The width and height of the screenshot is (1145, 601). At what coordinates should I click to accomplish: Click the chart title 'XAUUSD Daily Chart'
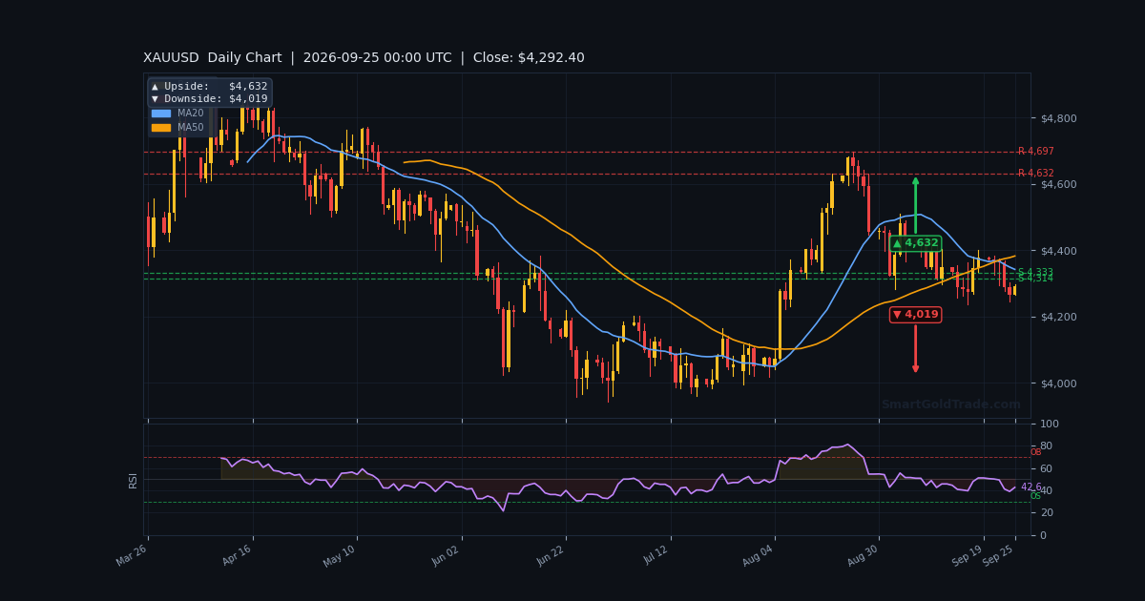coord(213,58)
